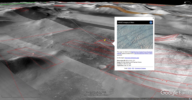This screenshot has height=100, width=192.
Task: Click the zoom slider track
Action: 188,22
